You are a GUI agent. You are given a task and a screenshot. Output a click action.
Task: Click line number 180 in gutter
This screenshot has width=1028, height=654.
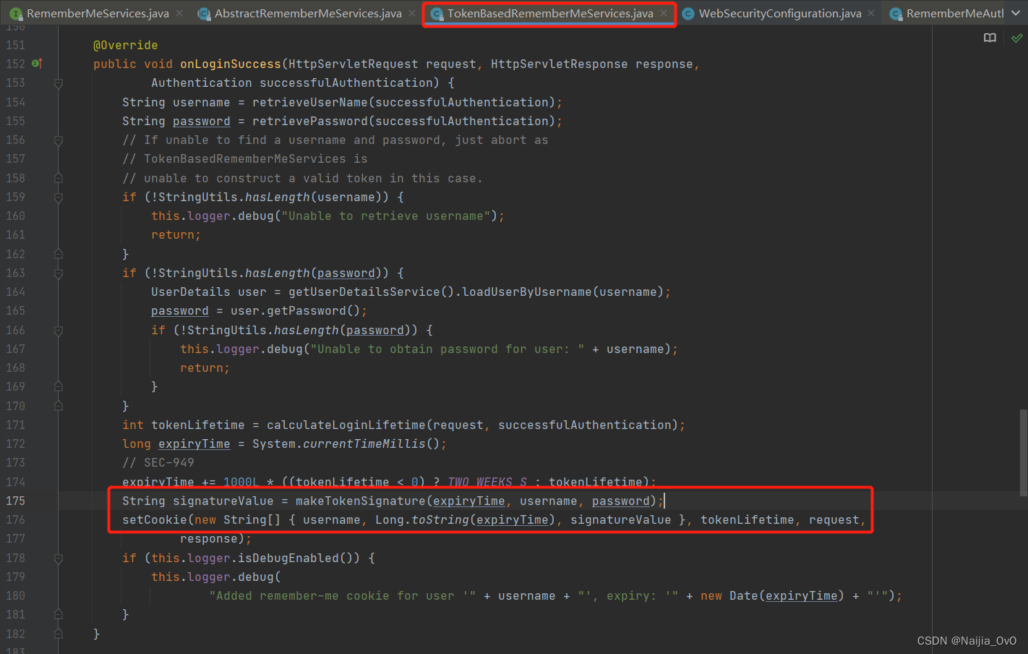tap(15, 595)
